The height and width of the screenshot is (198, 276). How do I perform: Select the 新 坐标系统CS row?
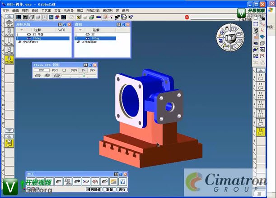click(28, 42)
